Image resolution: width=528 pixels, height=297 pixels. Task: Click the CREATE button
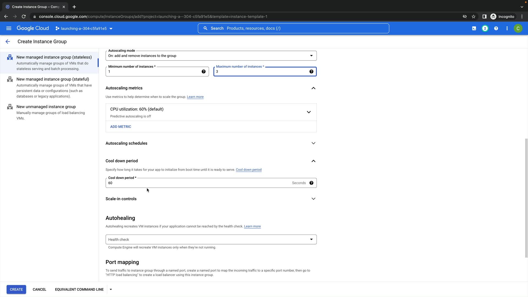coord(16,289)
